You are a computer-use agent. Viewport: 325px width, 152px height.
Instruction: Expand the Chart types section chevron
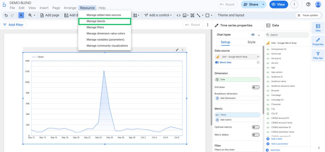[x=259, y=35]
